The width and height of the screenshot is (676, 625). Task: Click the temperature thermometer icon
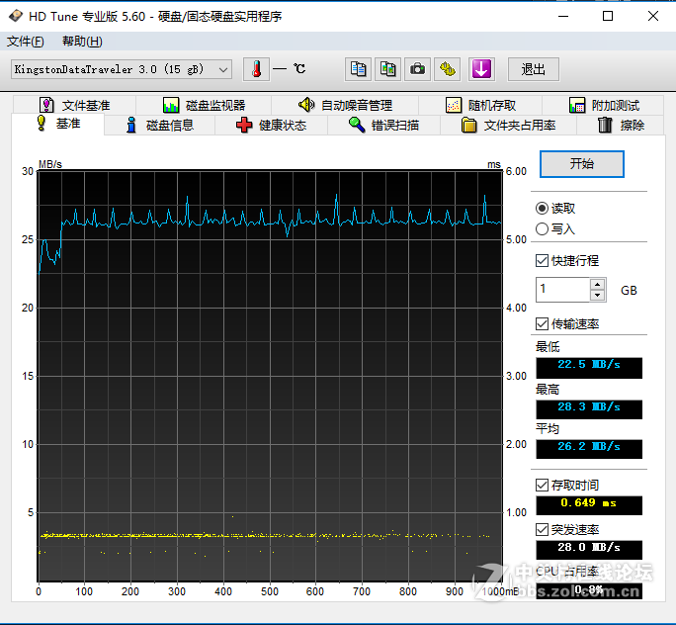click(257, 69)
